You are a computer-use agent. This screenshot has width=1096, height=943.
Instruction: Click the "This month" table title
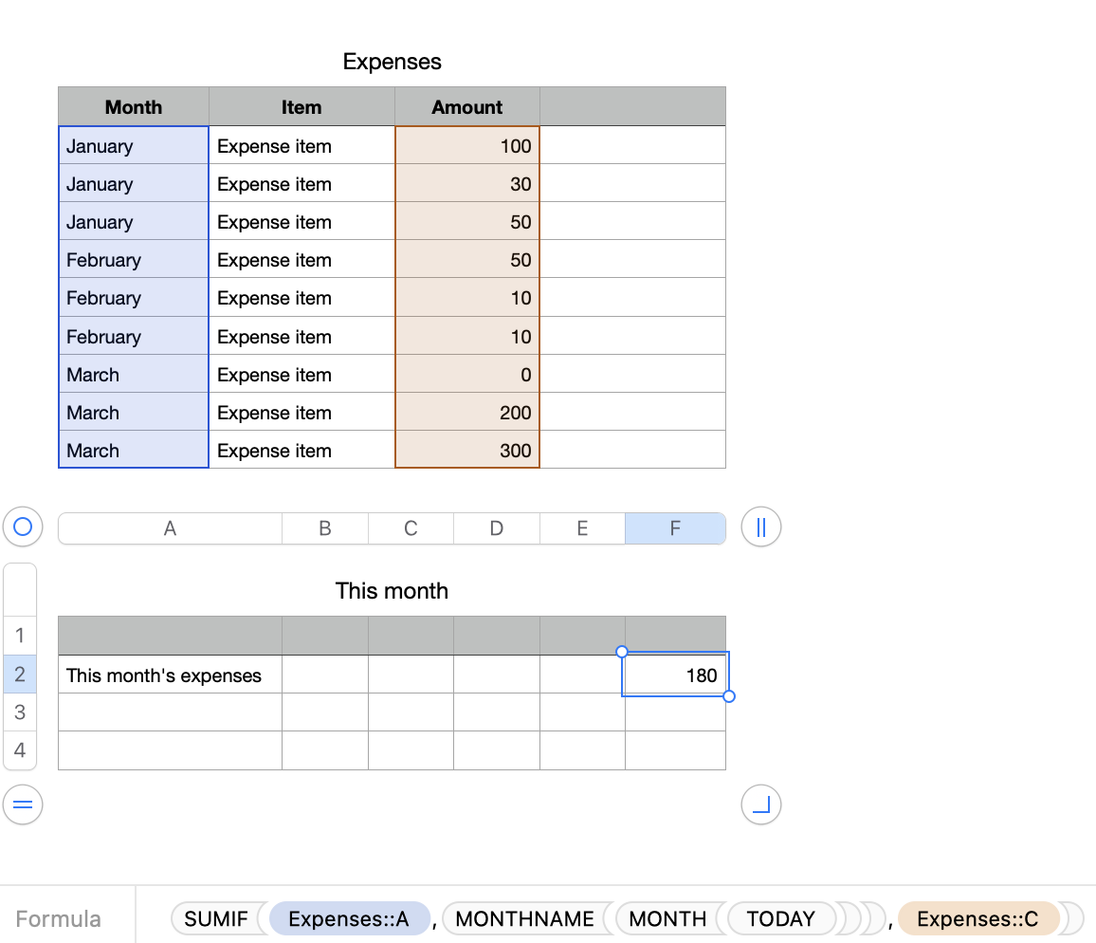(392, 590)
